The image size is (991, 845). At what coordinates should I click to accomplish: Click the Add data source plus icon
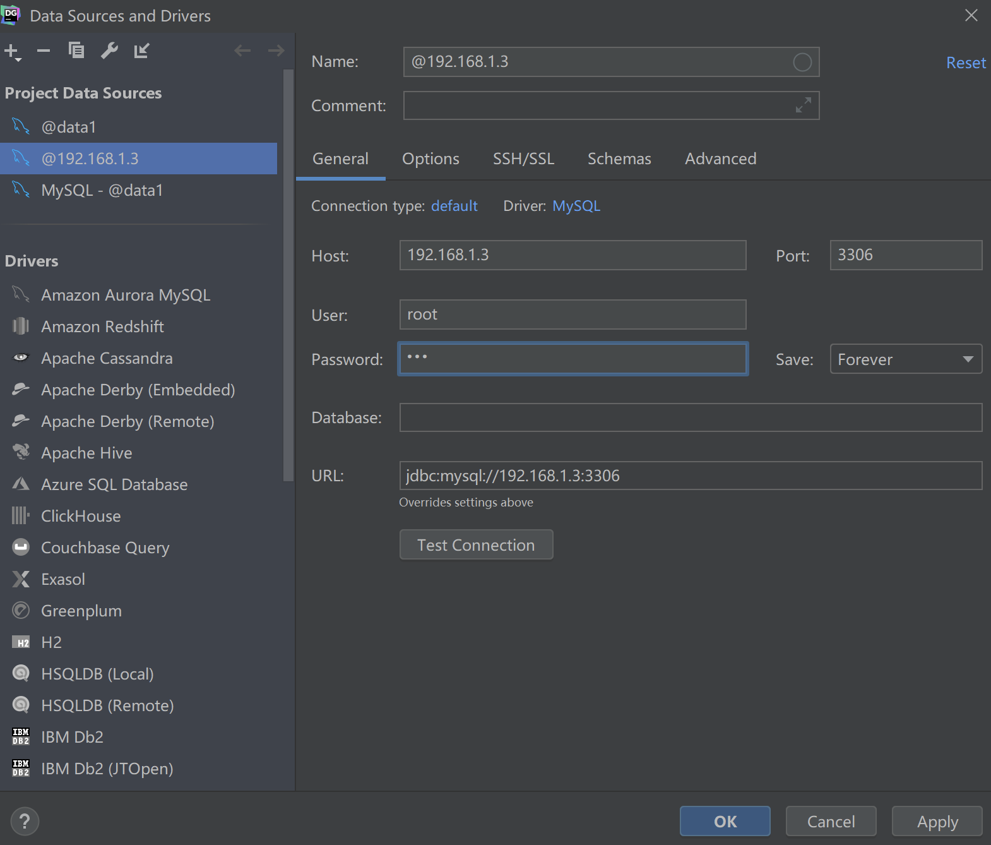tap(13, 51)
